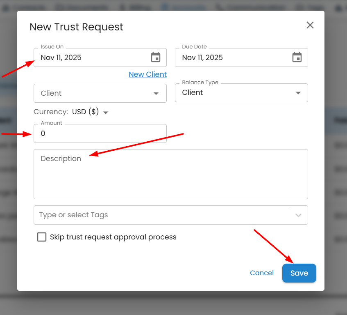Open the Issue On calendar picker
The height and width of the screenshot is (315, 347).
point(156,57)
